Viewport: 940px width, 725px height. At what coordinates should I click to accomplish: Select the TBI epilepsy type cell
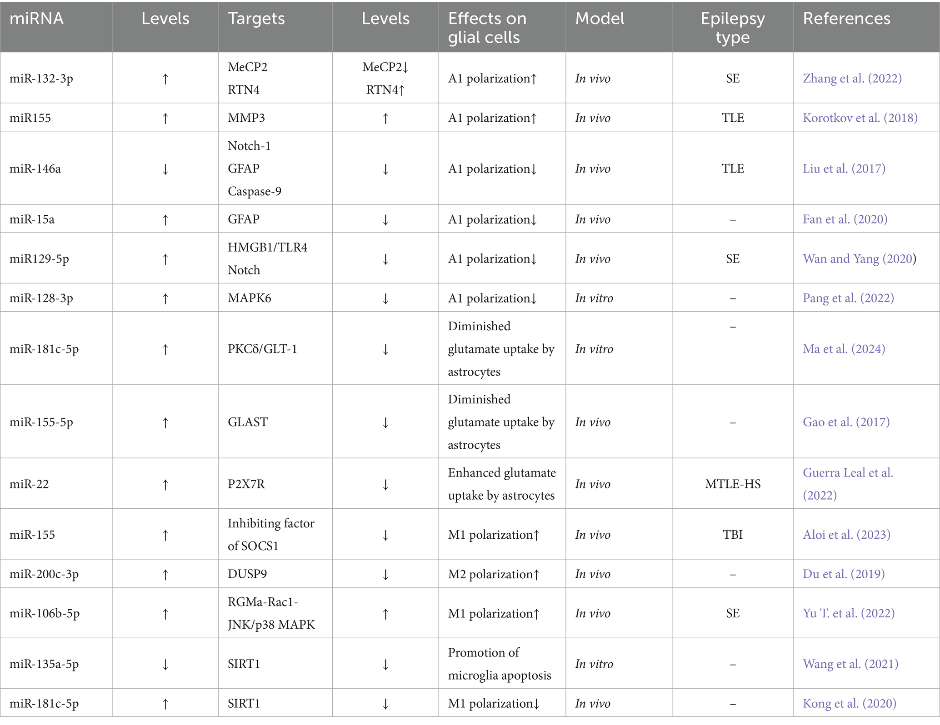(x=733, y=534)
